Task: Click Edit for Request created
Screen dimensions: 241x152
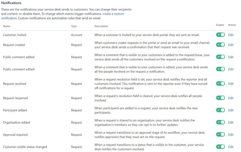Action: pyautogui.click(x=231, y=45)
